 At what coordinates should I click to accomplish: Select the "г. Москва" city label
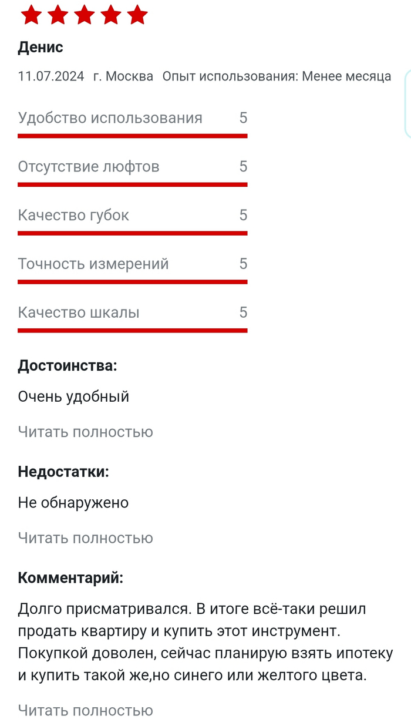pos(123,76)
